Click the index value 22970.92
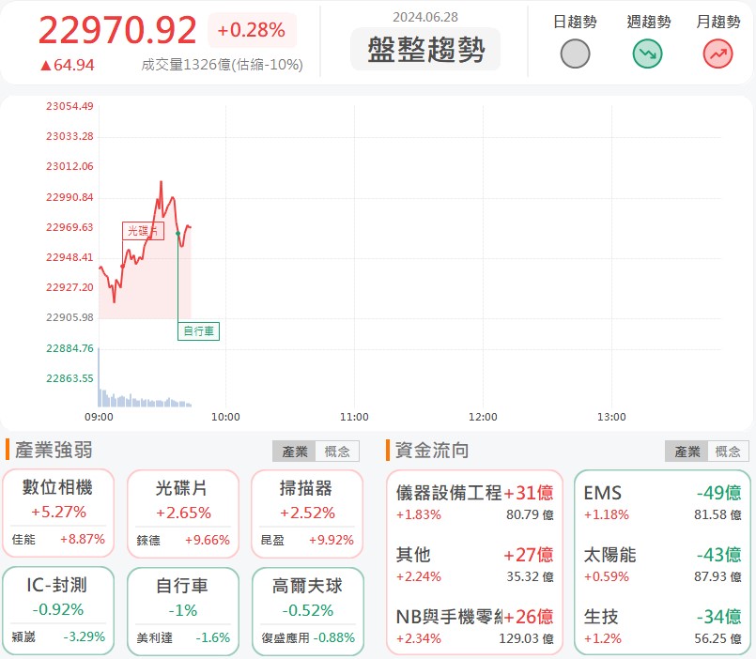This screenshot has height=659, width=756. (x=117, y=30)
